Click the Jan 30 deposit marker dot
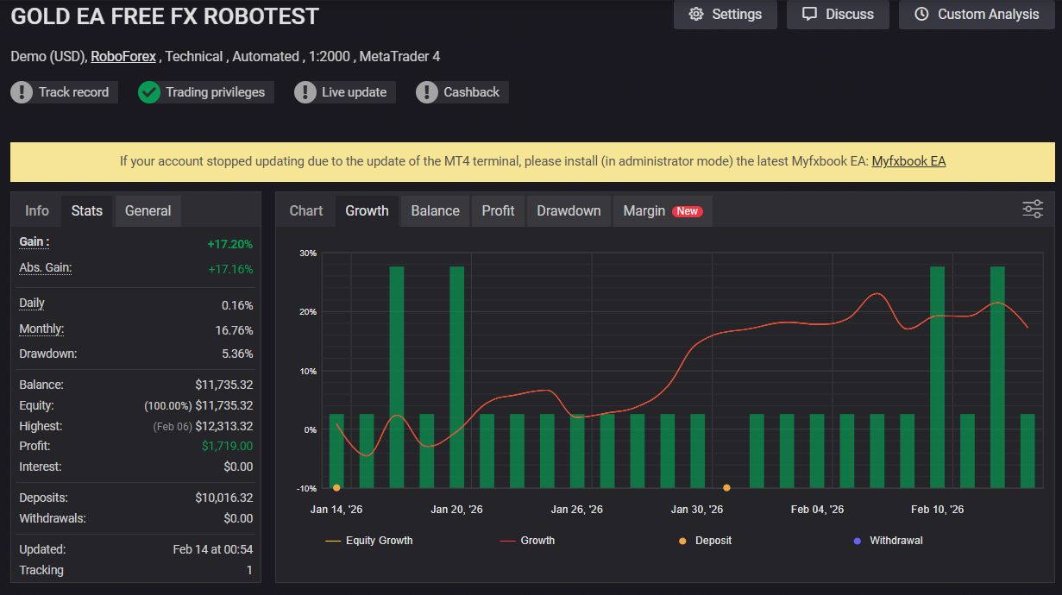The width and height of the screenshot is (1062, 595). [726, 488]
